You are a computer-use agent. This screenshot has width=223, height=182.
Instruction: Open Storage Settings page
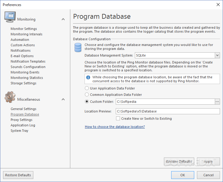click(x=23, y=83)
